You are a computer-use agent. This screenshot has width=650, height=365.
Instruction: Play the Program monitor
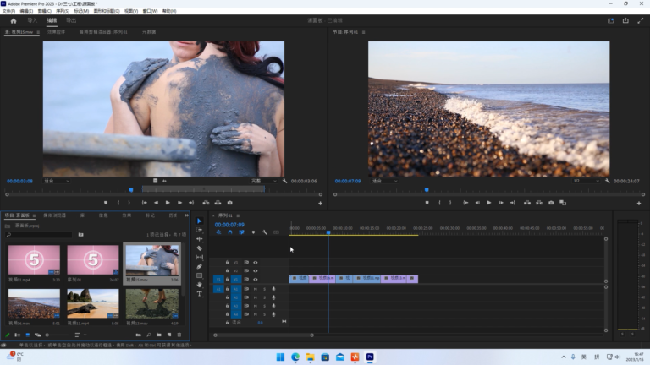click(488, 203)
